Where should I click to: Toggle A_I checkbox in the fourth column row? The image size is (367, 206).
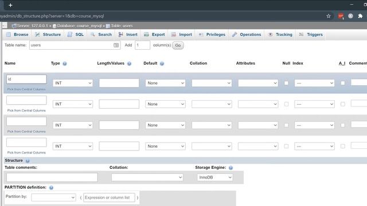click(343, 146)
